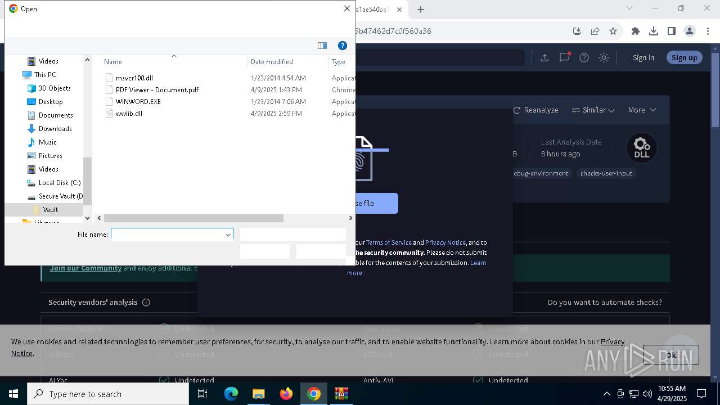Click Sign in link on VirusTotal

(643, 57)
